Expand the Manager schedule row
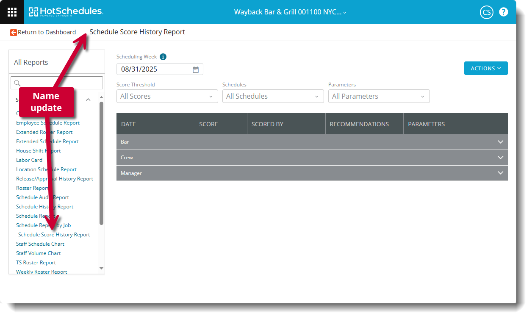This screenshot has width=532, height=319. pyautogui.click(x=500, y=173)
